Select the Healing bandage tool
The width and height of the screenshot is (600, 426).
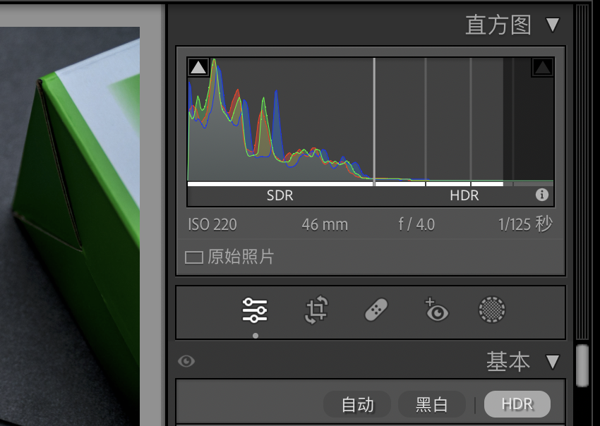376,310
